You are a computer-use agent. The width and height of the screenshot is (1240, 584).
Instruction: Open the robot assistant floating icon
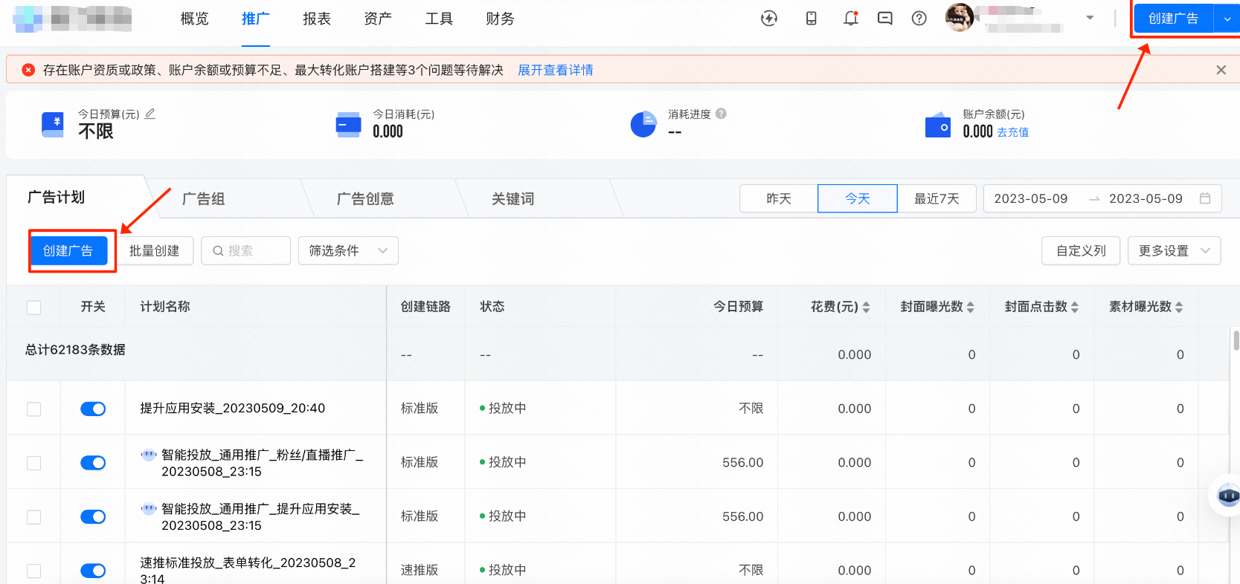[1227, 495]
